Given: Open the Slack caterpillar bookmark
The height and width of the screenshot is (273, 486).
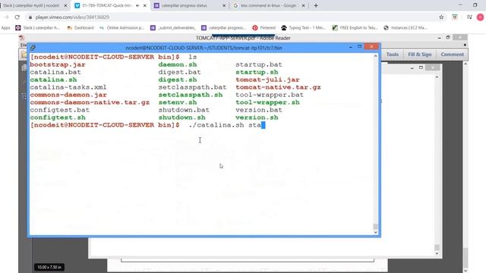Looking at the screenshot, I should 38,28.
